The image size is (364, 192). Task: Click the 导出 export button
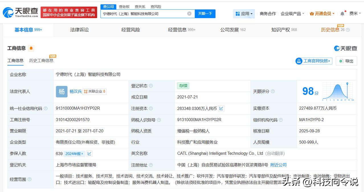click(x=346, y=61)
